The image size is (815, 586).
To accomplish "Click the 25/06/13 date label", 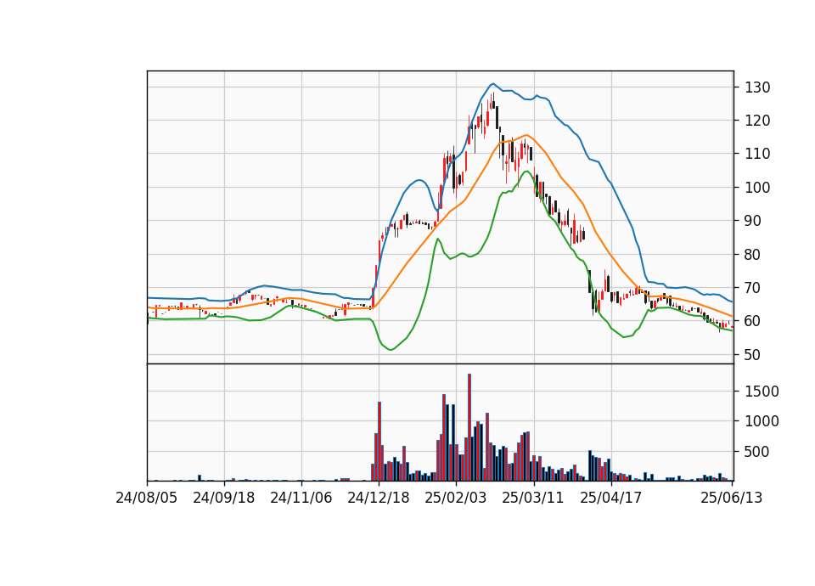I will (731, 498).
